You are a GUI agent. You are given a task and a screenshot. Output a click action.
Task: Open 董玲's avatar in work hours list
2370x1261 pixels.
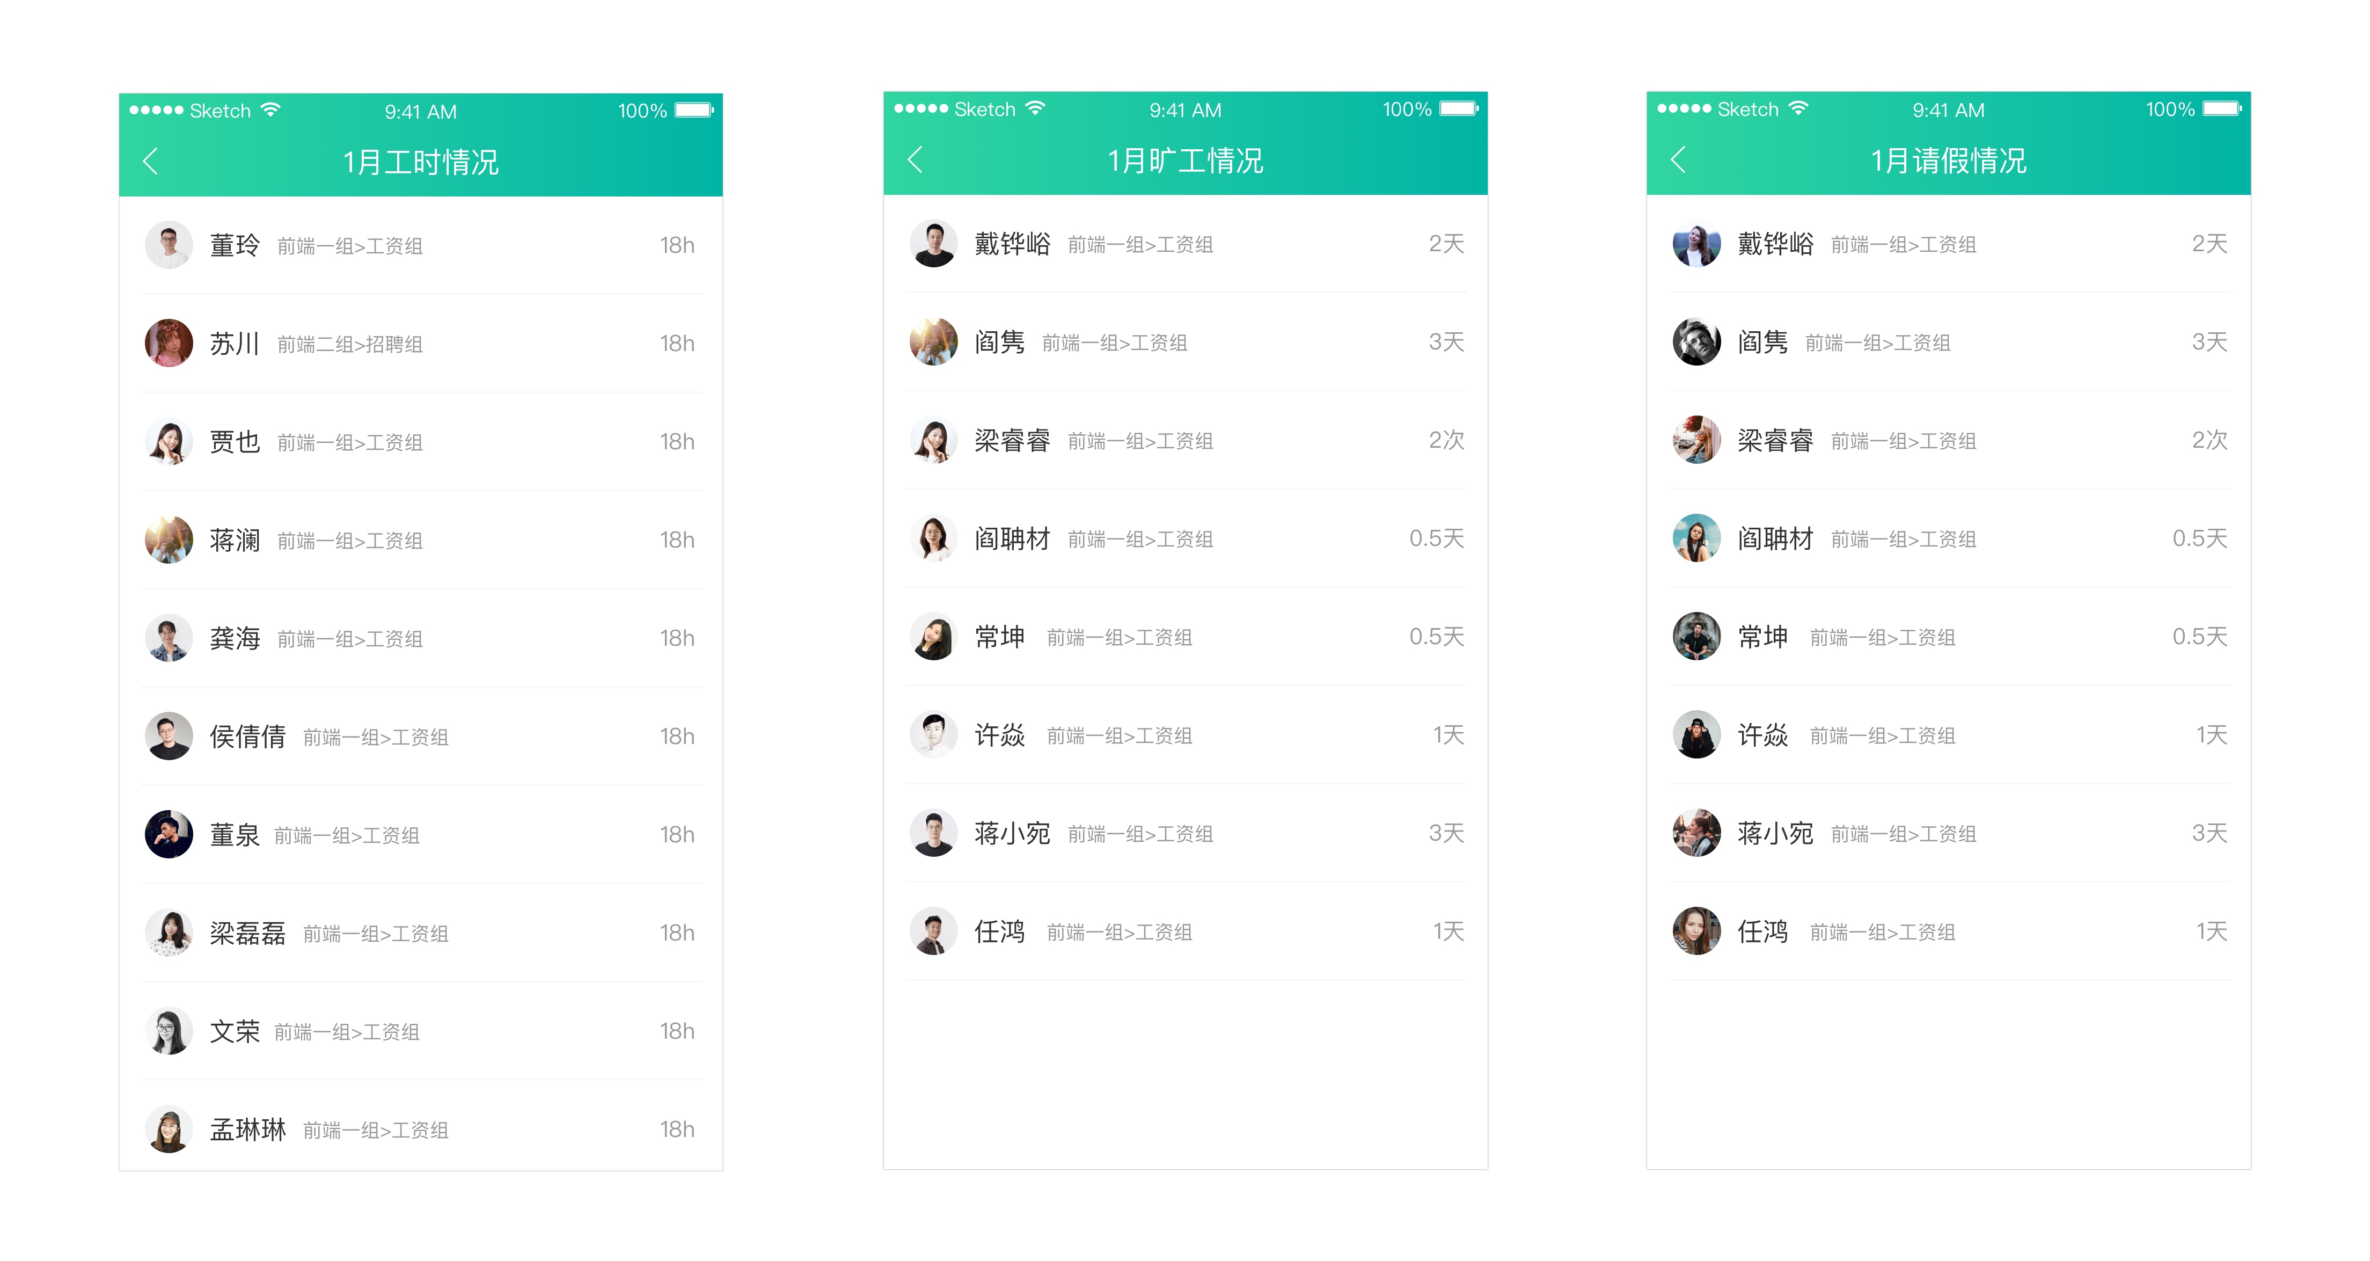tap(169, 245)
